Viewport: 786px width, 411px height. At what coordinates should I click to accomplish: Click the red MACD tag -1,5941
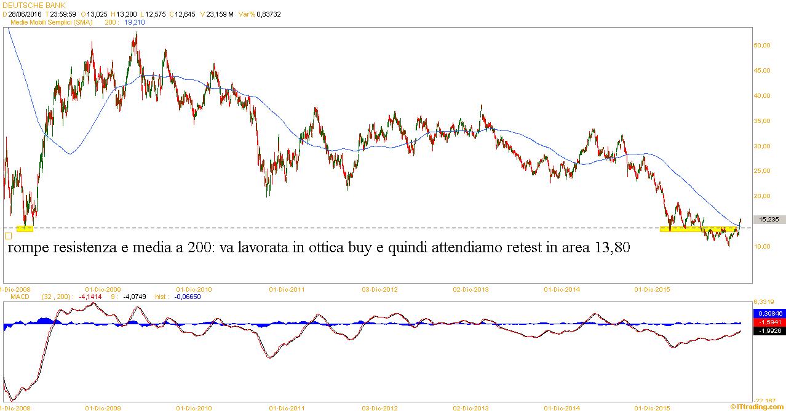769,322
